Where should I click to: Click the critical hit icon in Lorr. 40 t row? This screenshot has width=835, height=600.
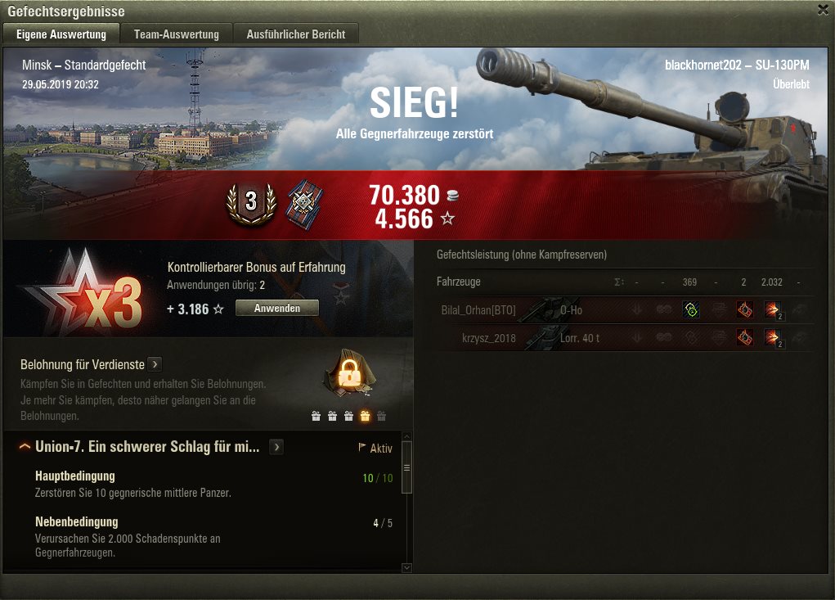[x=744, y=337]
